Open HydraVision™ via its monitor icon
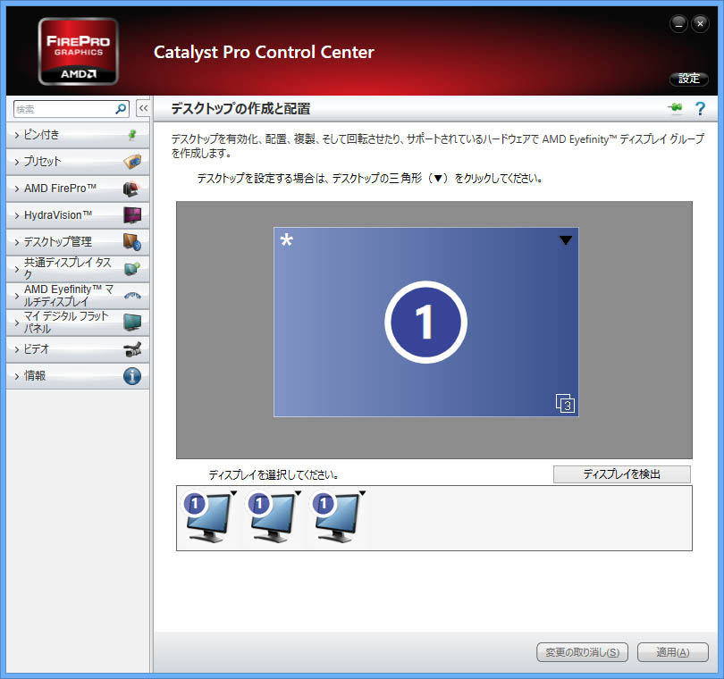This screenshot has height=679, width=724. (x=132, y=215)
